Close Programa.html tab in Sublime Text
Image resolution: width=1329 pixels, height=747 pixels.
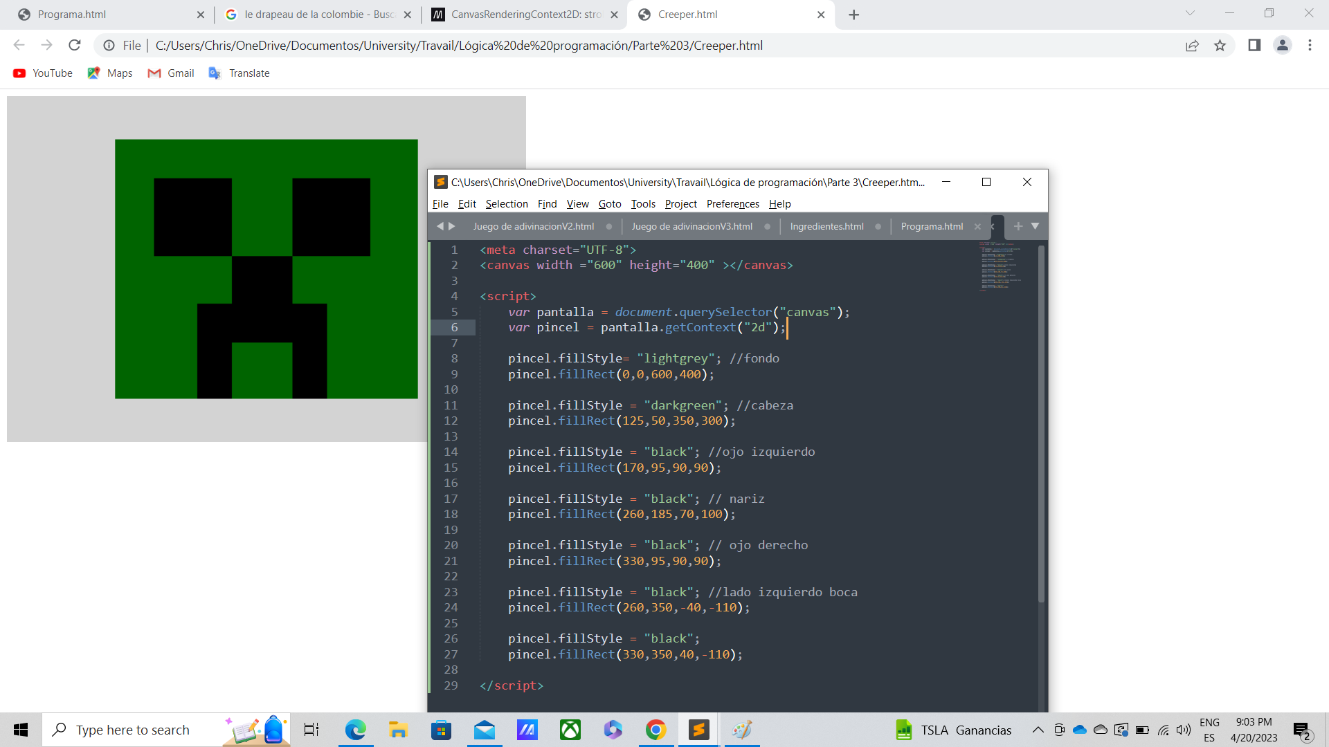pos(977,227)
